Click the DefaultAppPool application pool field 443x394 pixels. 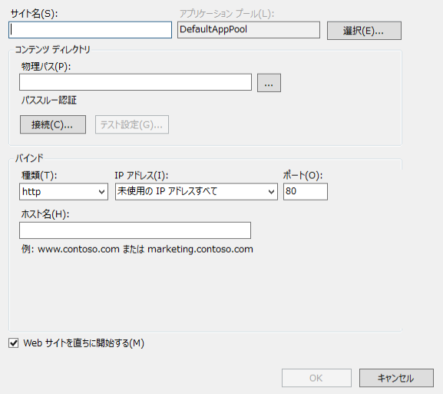(x=249, y=30)
